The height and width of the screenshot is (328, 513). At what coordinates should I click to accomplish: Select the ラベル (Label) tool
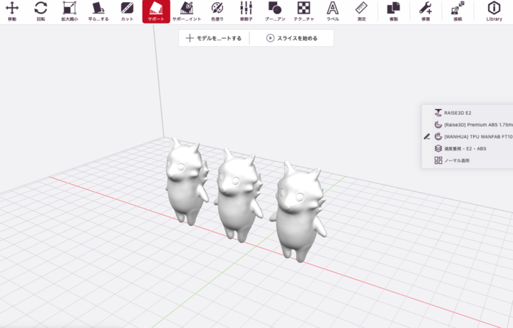point(333,11)
